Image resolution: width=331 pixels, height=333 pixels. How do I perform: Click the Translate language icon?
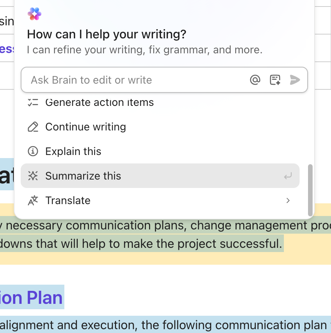point(33,200)
